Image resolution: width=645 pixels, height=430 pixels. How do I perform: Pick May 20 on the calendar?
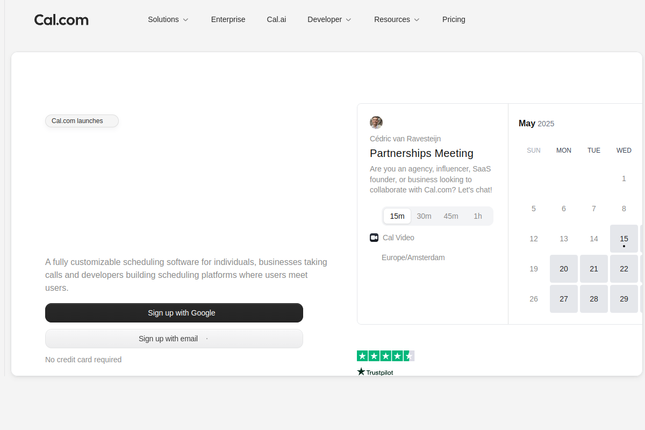tap(564, 269)
